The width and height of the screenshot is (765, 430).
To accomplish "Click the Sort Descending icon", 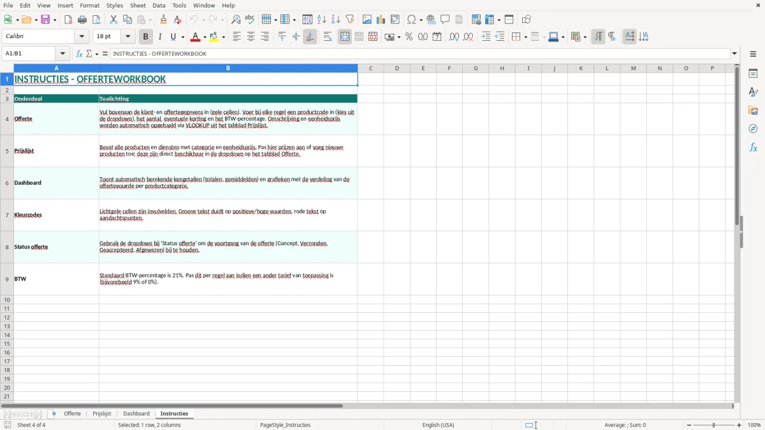I will pos(336,20).
